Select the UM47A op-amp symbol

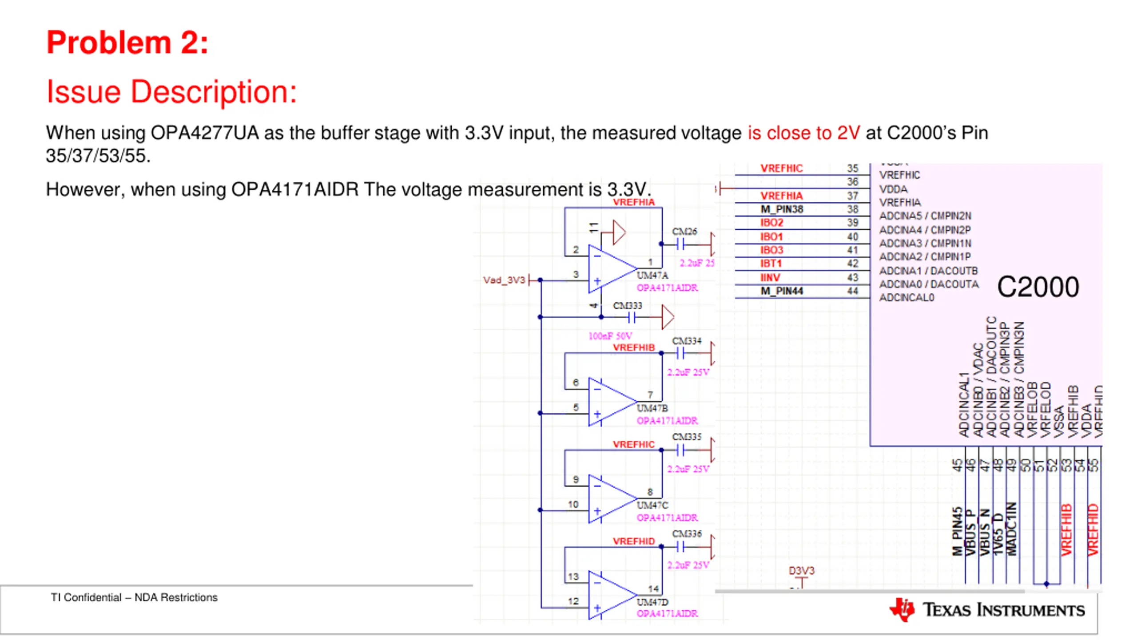[612, 269]
